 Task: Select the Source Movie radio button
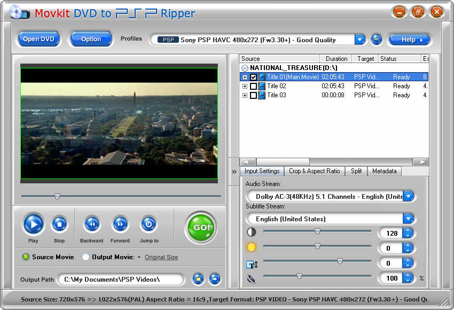tap(26, 257)
